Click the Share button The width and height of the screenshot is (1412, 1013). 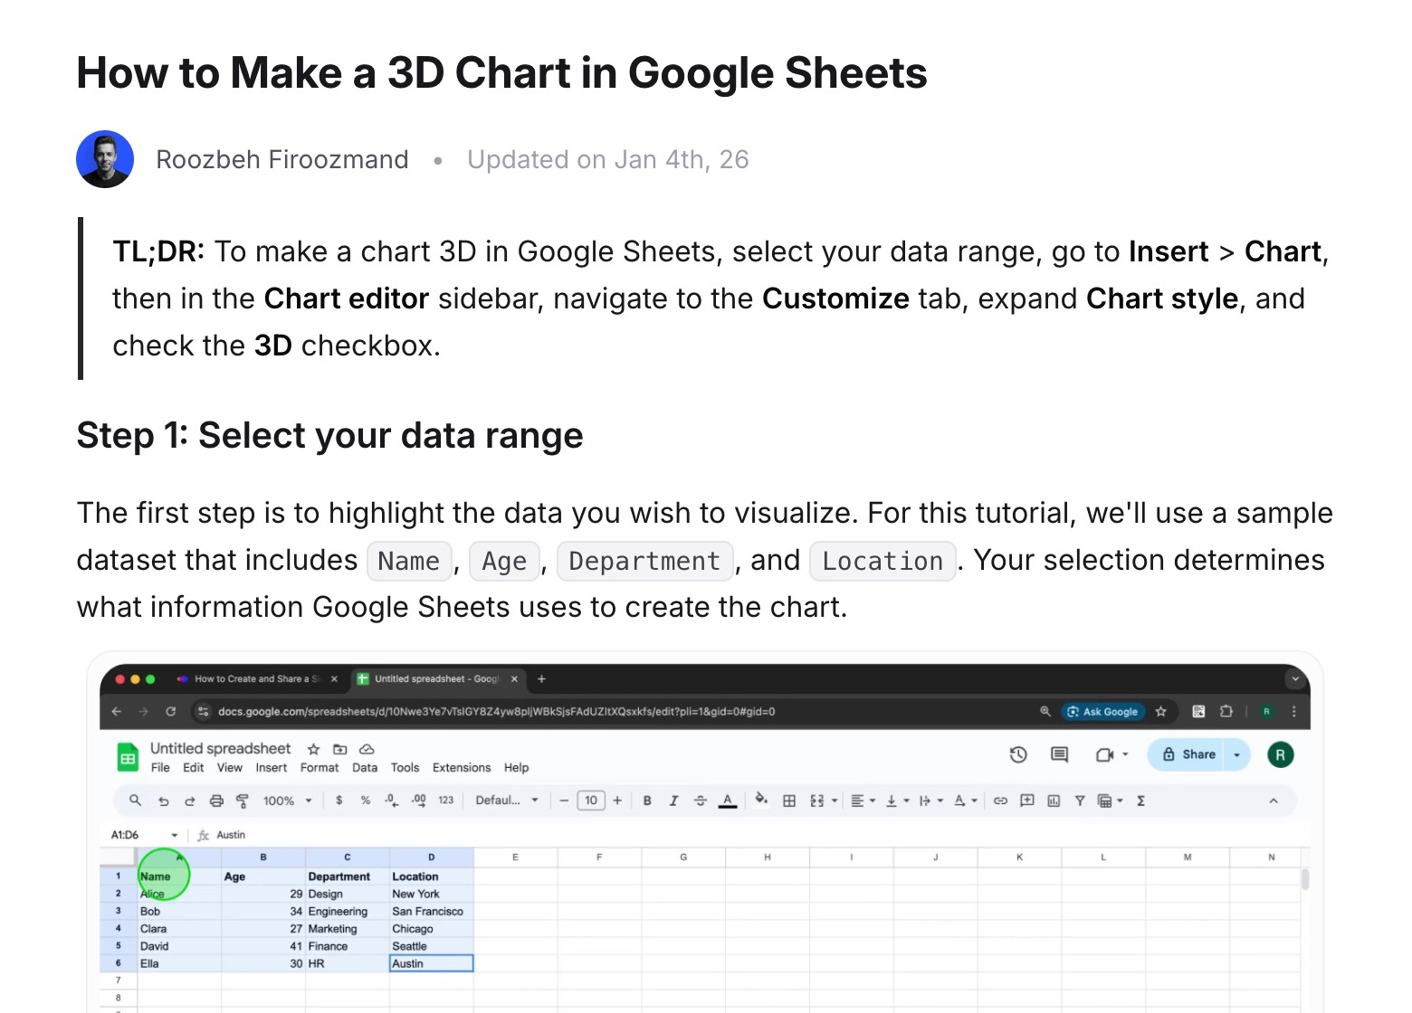[x=1188, y=754]
